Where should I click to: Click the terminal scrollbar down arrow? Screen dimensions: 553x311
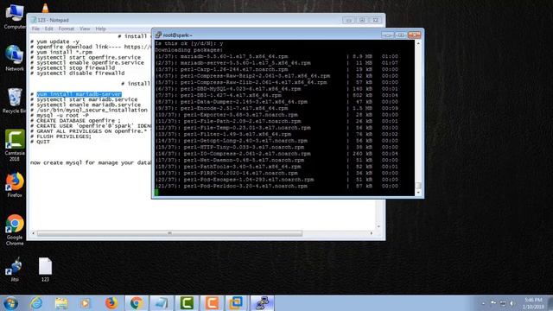point(418,193)
